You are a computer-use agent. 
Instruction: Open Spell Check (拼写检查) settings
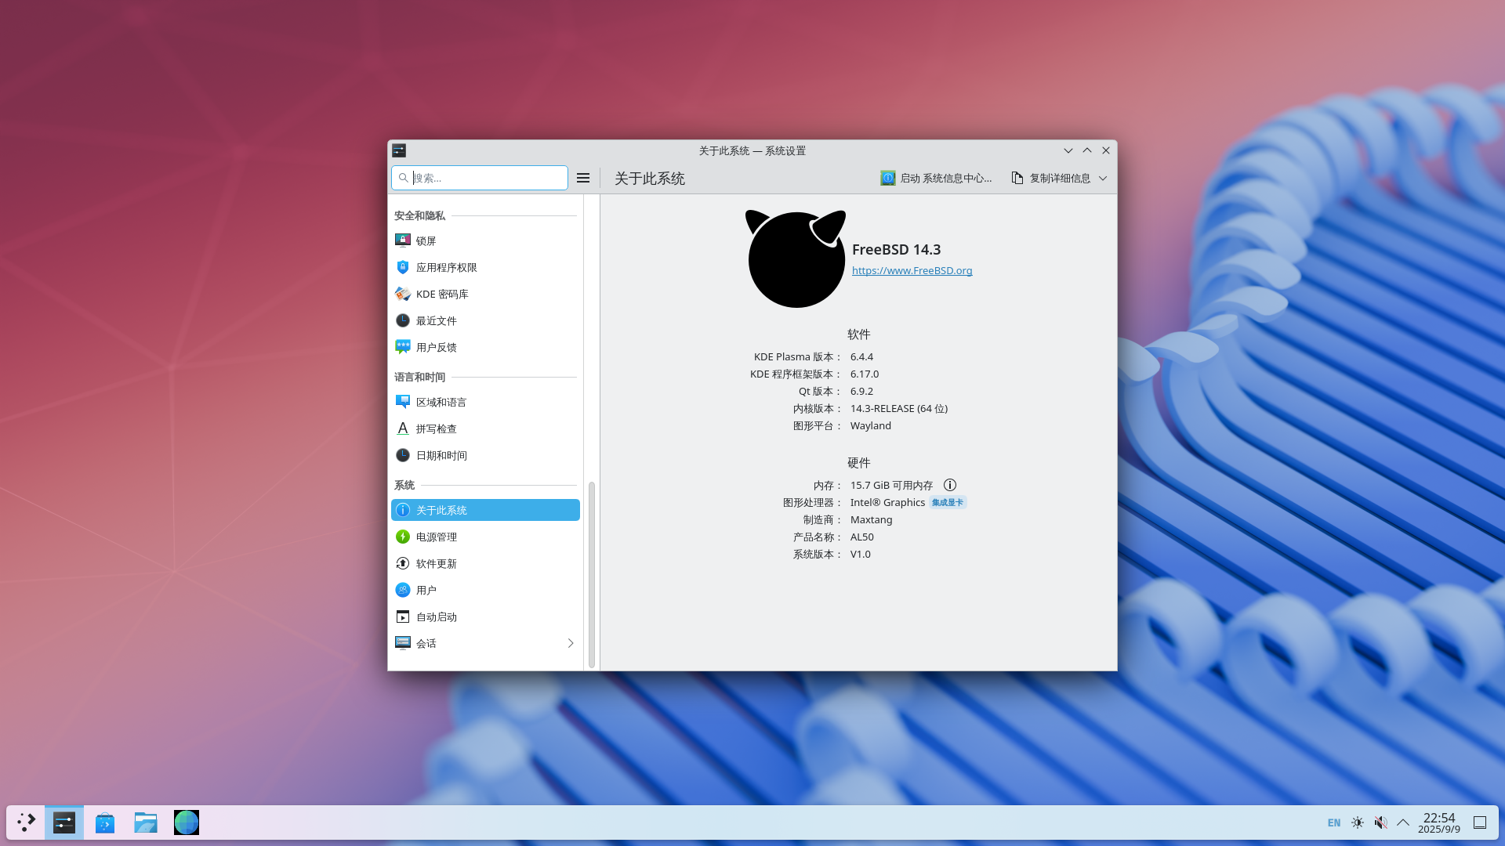tap(485, 428)
